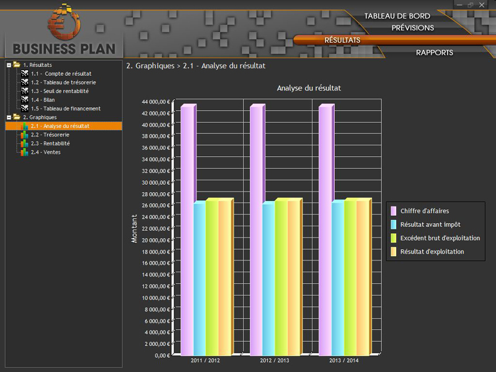This screenshot has width=496, height=372.
Task: Click the folder icon next to 2. Graphiques
Action: click(17, 117)
